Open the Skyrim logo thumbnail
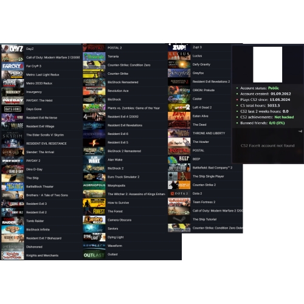 click(13, 135)
